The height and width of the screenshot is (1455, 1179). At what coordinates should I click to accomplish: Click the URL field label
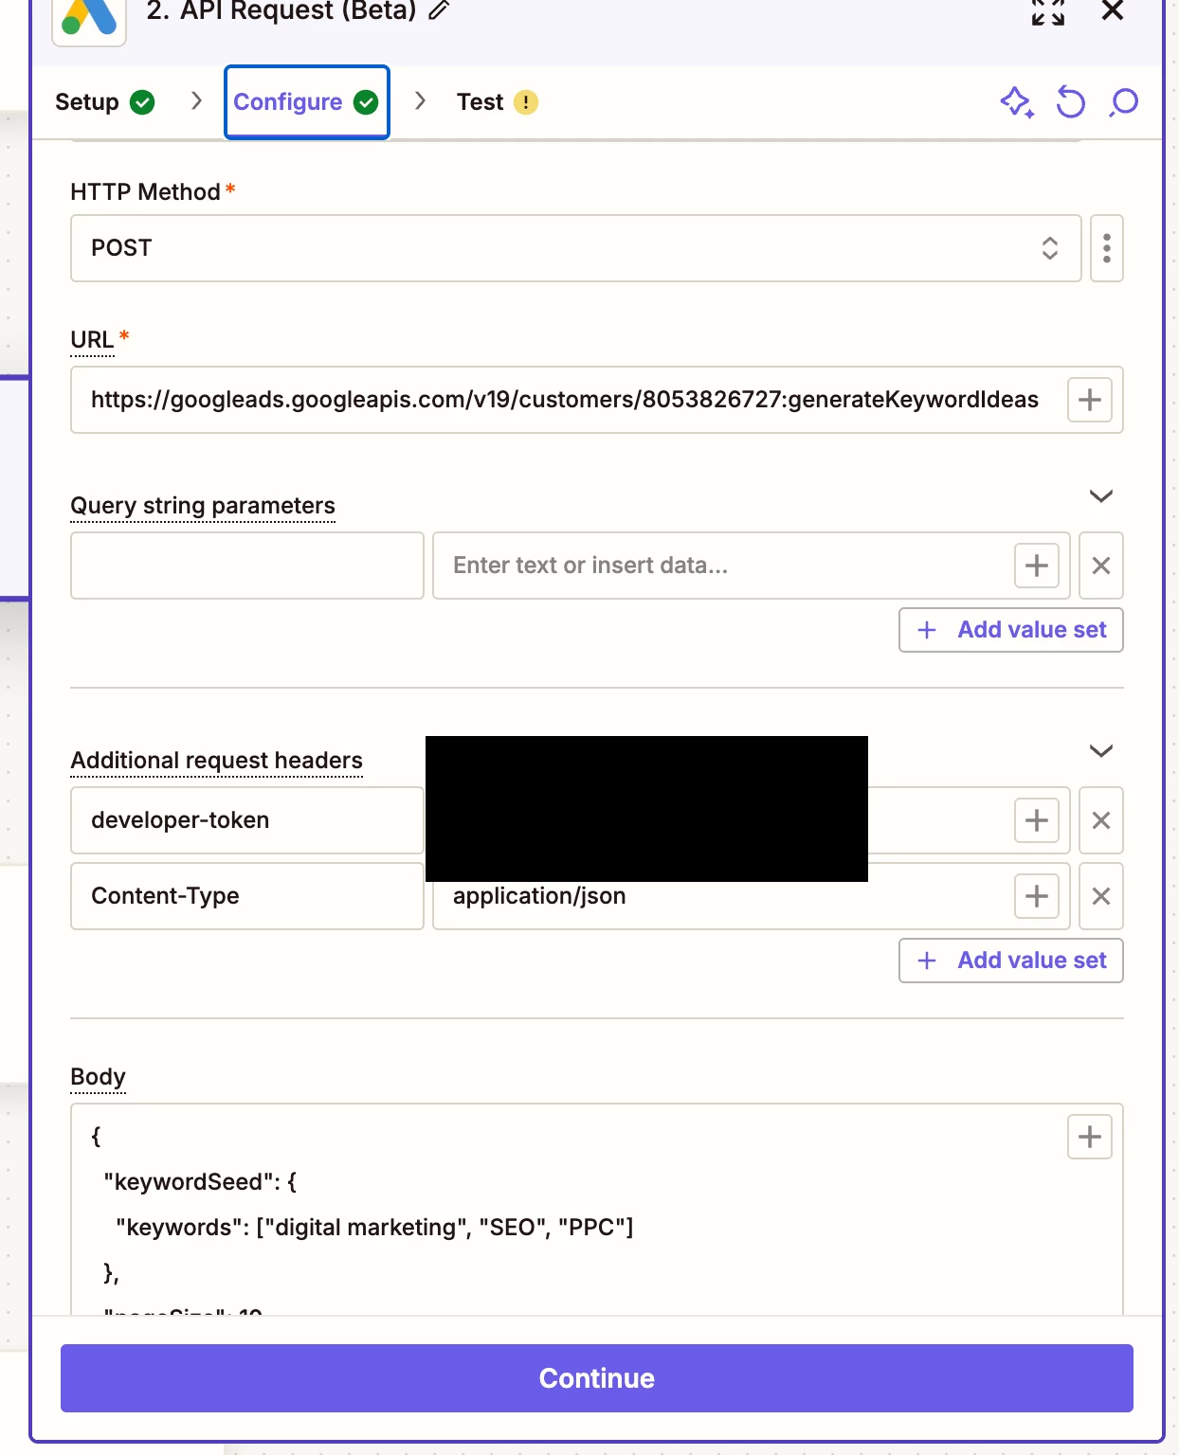click(92, 339)
